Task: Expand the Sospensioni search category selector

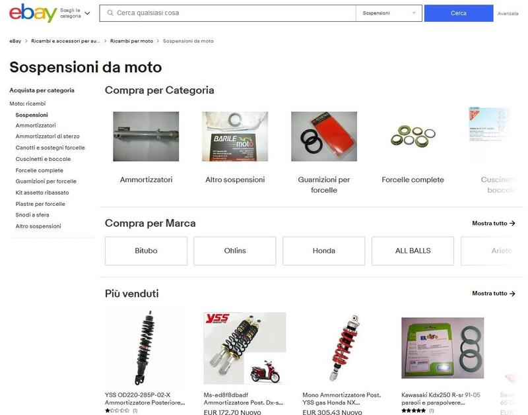Action: [x=389, y=13]
